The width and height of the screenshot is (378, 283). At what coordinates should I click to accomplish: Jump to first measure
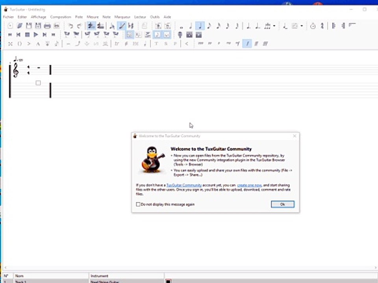pyautogui.click(x=10, y=35)
